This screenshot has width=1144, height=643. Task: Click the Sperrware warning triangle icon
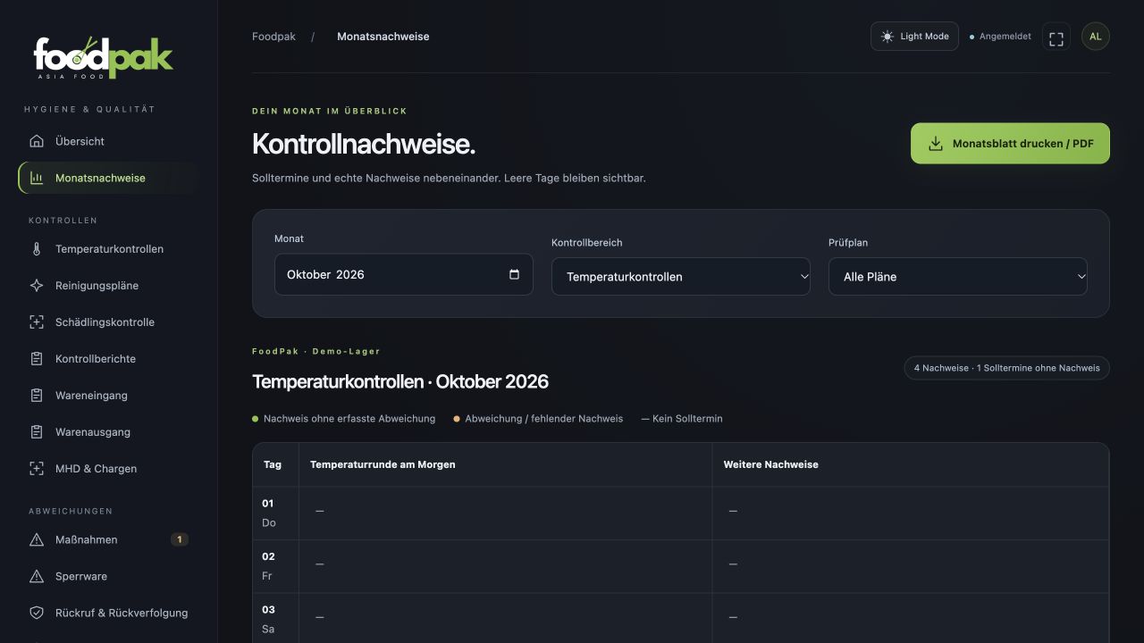pos(37,576)
